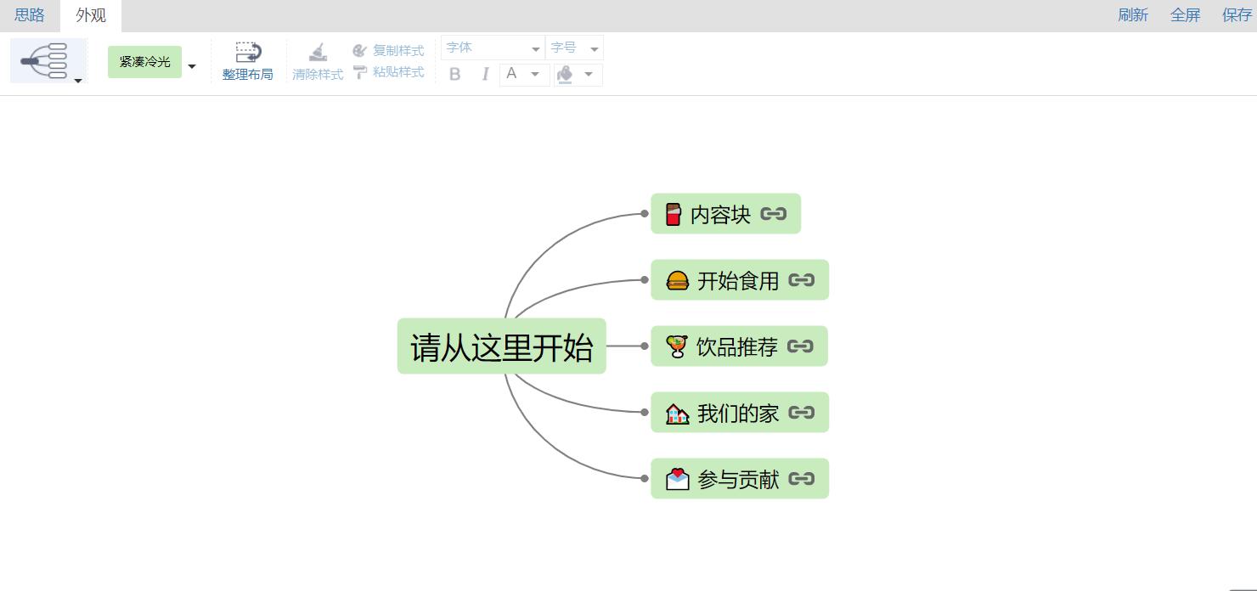Click the 复制样式 copy style icon
This screenshot has width=1257, height=591.
359,51
